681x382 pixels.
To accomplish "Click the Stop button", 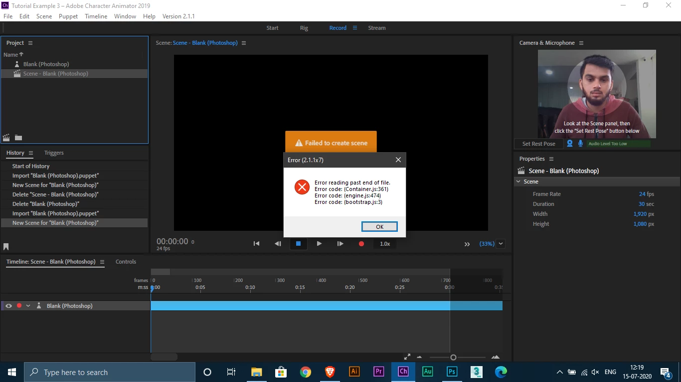I will (x=298, y=244).
